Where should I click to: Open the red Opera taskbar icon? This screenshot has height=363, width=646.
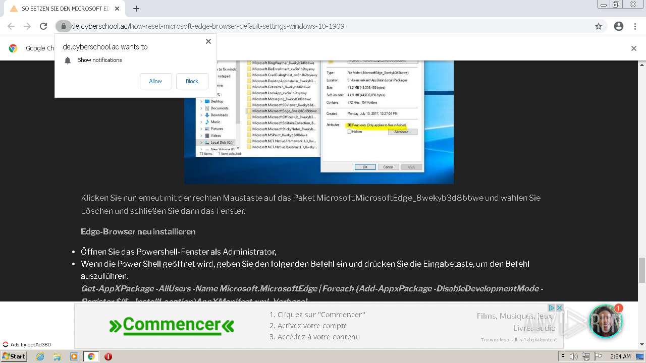click(108, 356)
